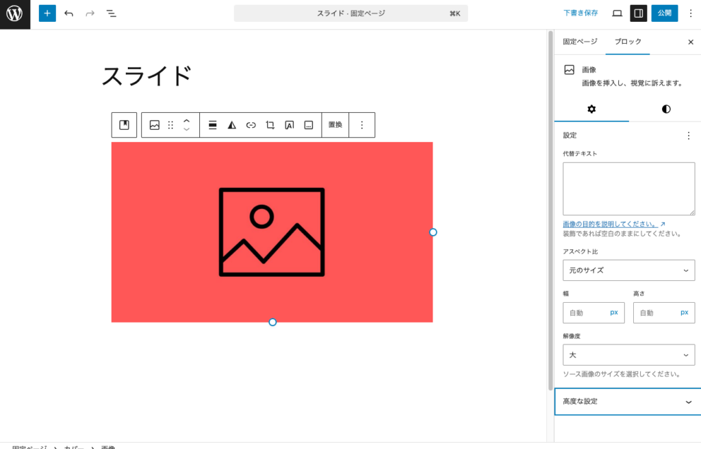
Task: Select the crop image tool
Action: pyautogui.click(x=270, y=125)
